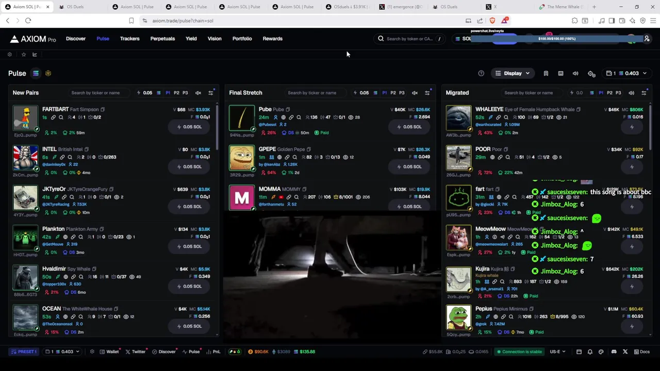Open the wallet 0.403 dropdown at top right
Screen dimensions: 660x371
coord(626,73)
